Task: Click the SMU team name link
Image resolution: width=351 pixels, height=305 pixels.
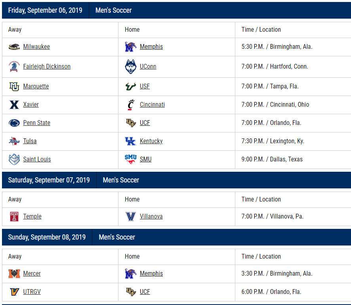Action: [x=145, y=159]
